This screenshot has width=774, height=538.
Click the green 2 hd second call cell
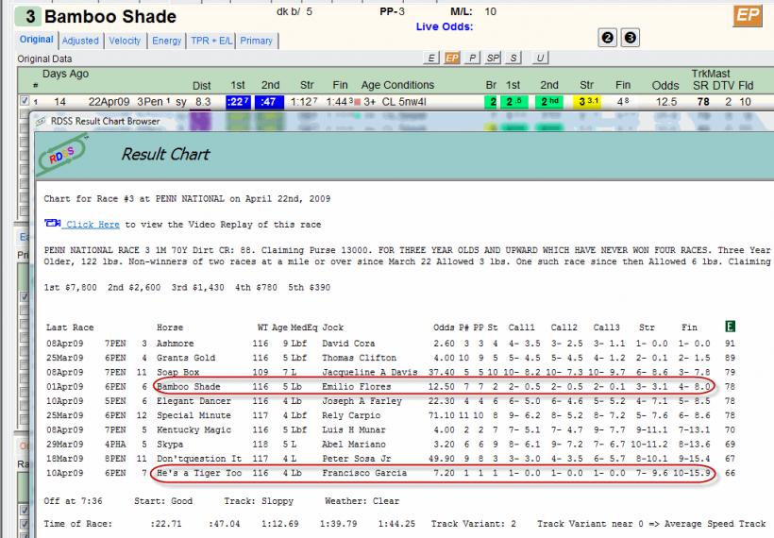[x=549, y=102]
